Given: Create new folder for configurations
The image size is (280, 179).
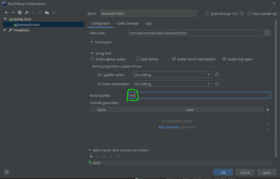Looking at the screenshot, I should (x=47, y=13).
